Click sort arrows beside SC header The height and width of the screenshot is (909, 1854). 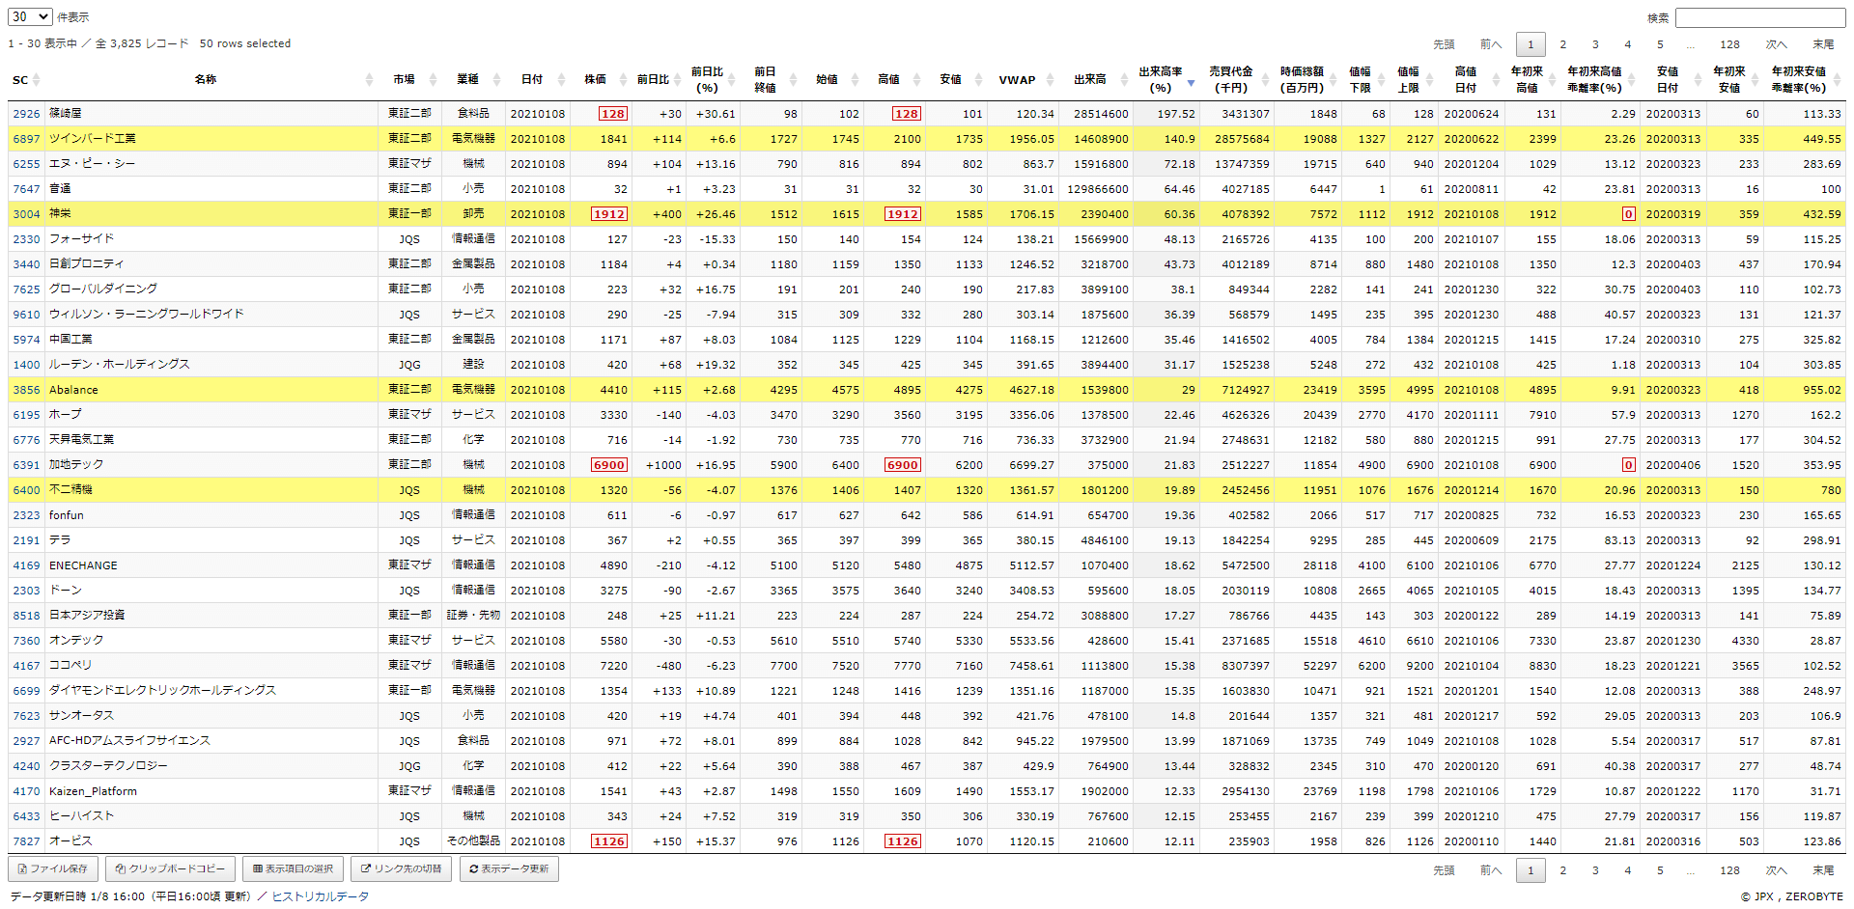[37, 80]
